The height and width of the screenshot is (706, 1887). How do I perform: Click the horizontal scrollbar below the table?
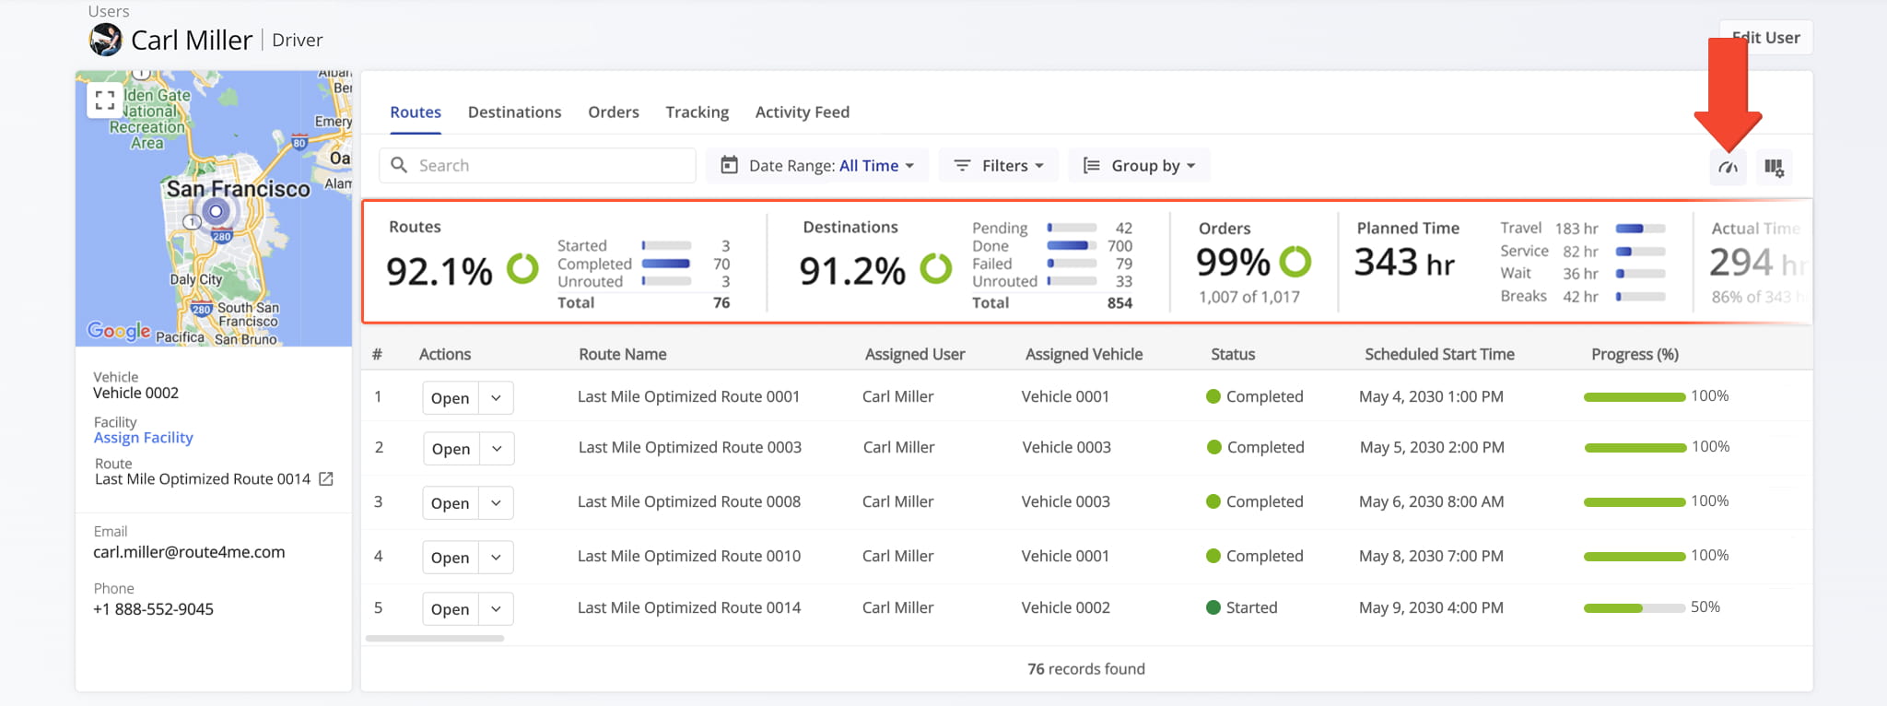coord(435,638)
